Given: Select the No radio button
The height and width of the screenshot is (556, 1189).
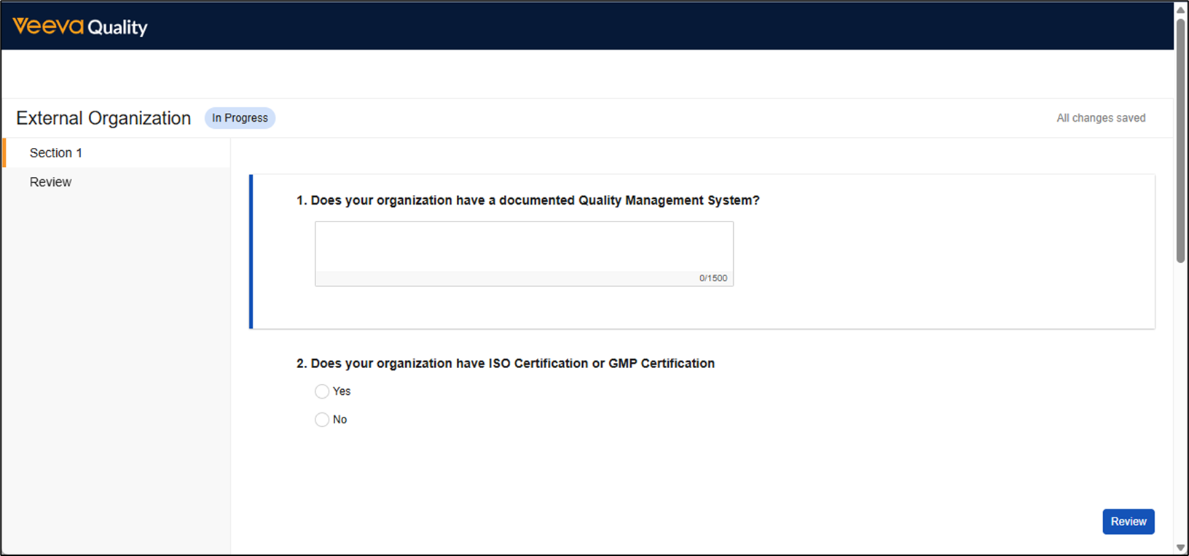Looking at the screenshot, I should click(322, 420).
